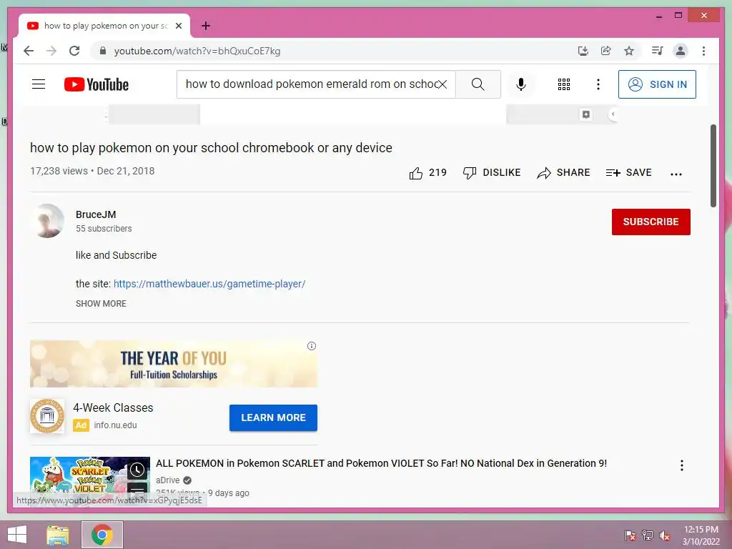Install app icon in address bar
732x549 pixels.
[583, 51]
